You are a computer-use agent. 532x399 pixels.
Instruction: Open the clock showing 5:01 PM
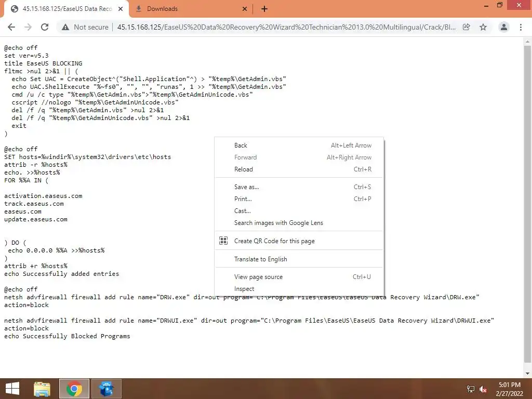pyautogui.click(x=509, y=389)
